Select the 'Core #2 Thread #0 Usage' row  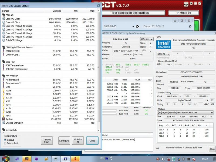pos(48,33)
